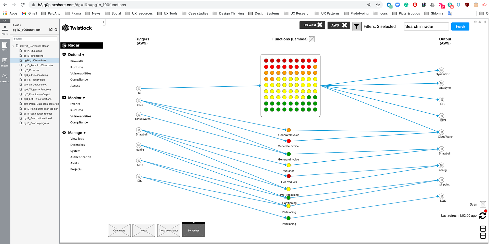Open the filter funnel icon

coord(357,26)
